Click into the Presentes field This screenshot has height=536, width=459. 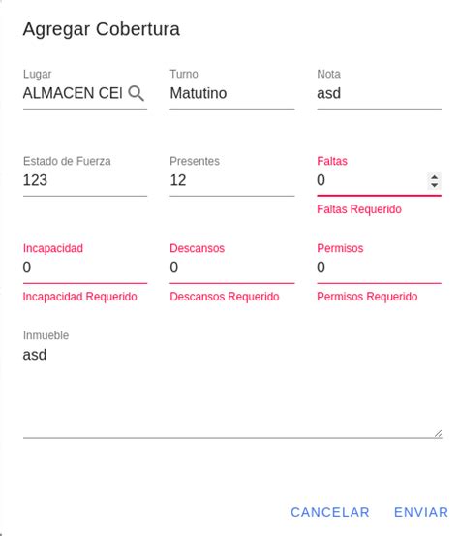(x=231, y=180)
